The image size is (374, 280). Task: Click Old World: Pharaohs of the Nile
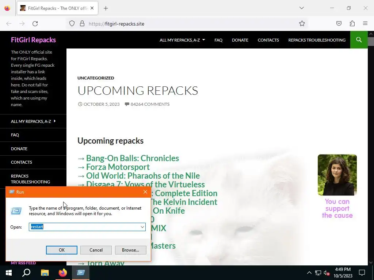(143, 176)
